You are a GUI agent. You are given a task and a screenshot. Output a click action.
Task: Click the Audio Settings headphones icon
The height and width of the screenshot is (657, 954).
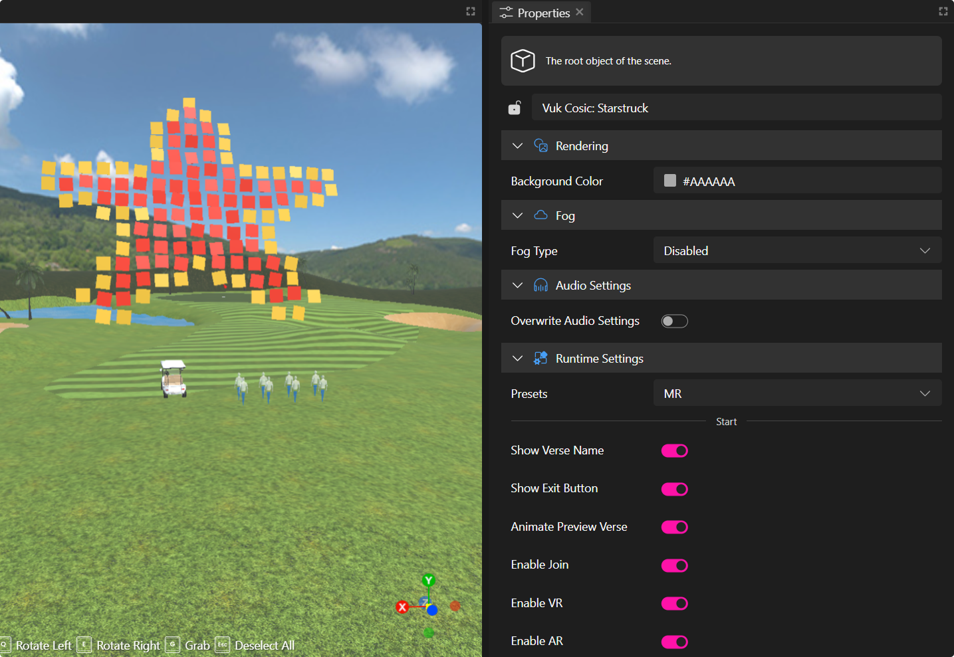point(541,286)
